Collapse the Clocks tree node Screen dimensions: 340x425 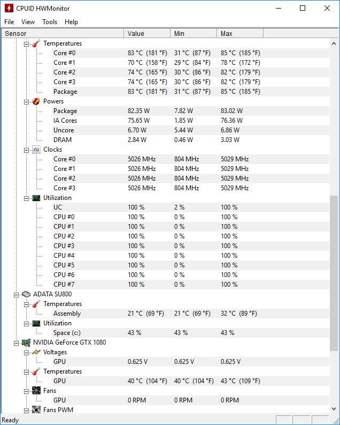26,150
